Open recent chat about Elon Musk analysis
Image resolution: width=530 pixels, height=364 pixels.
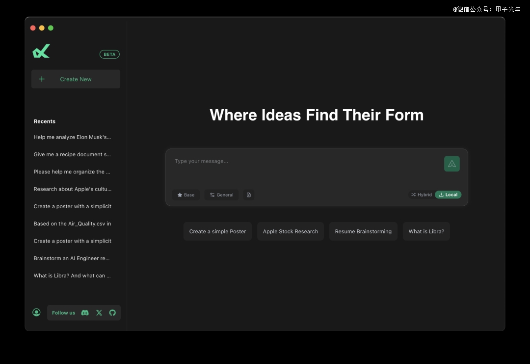click(72, 137)
